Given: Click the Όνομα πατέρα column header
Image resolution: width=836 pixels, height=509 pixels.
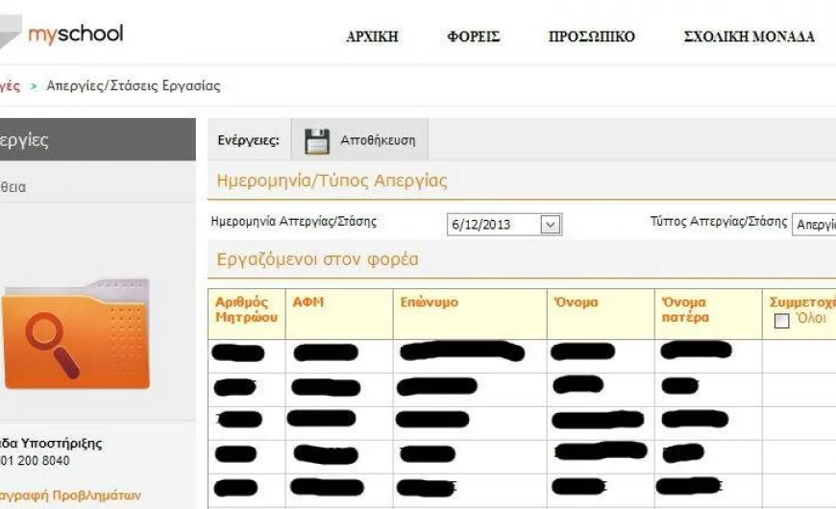Looking at the screenshot, I should click(x=685, y=309).
